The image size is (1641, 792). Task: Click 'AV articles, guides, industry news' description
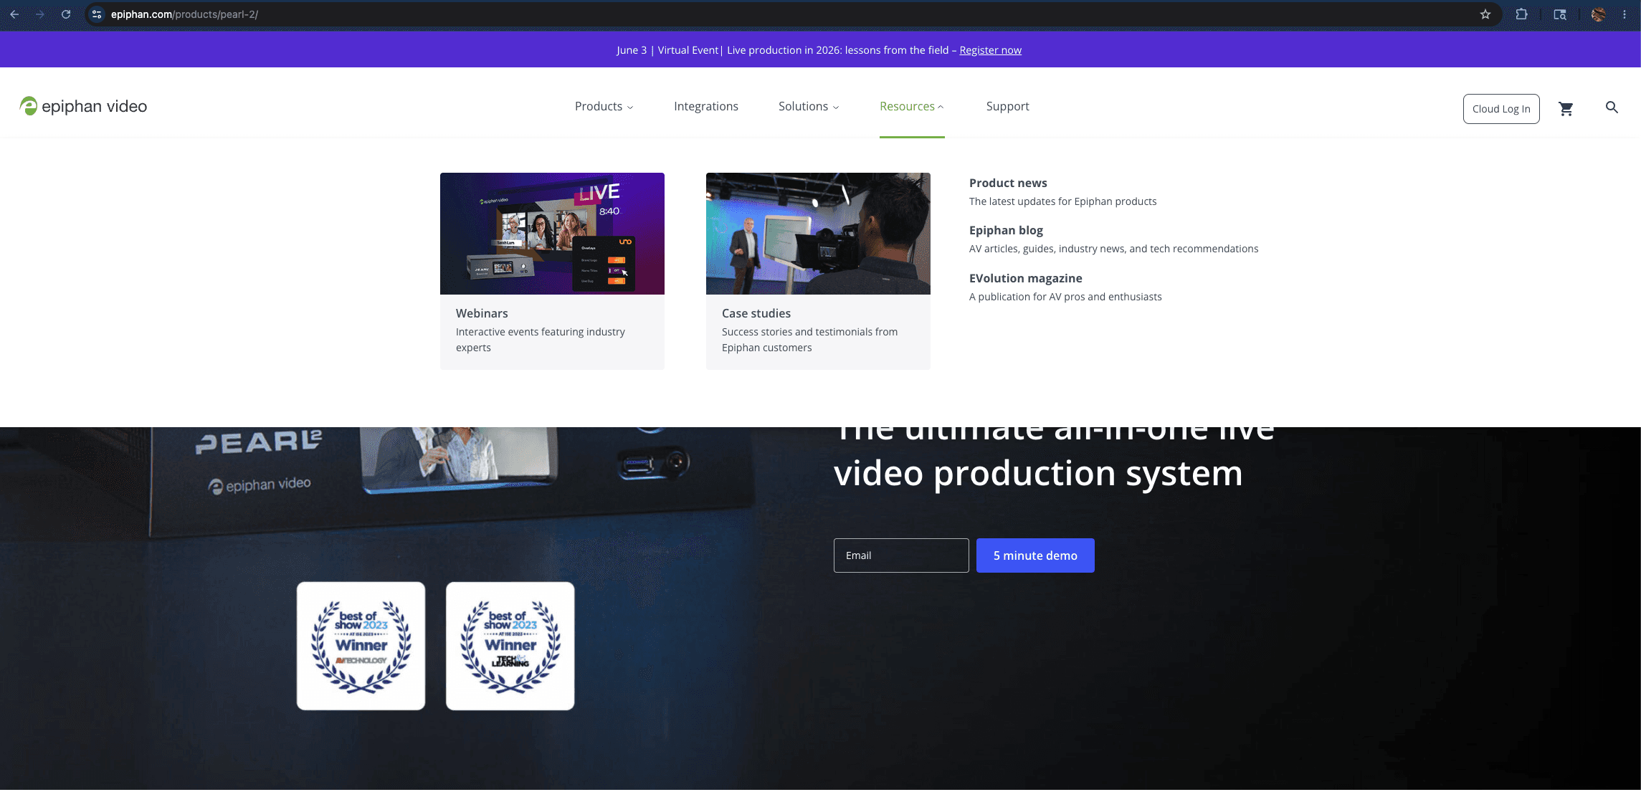tap(1113, 249)
